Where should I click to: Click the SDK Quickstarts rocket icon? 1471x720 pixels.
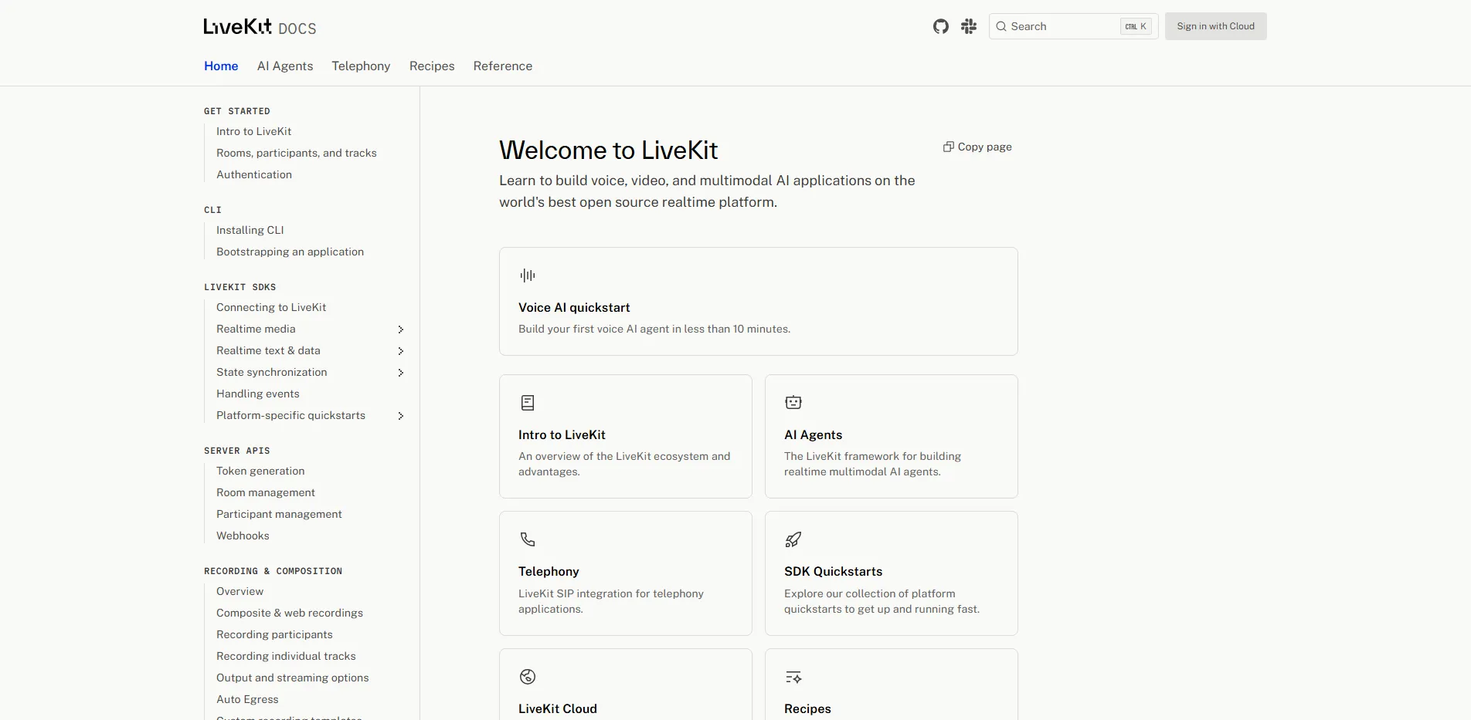coord(793,539)
